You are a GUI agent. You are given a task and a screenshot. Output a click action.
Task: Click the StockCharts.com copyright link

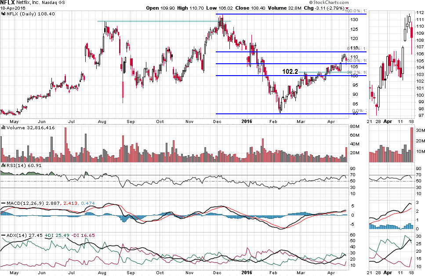(328, 3)
